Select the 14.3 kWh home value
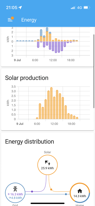 click(x=80, y=196)
